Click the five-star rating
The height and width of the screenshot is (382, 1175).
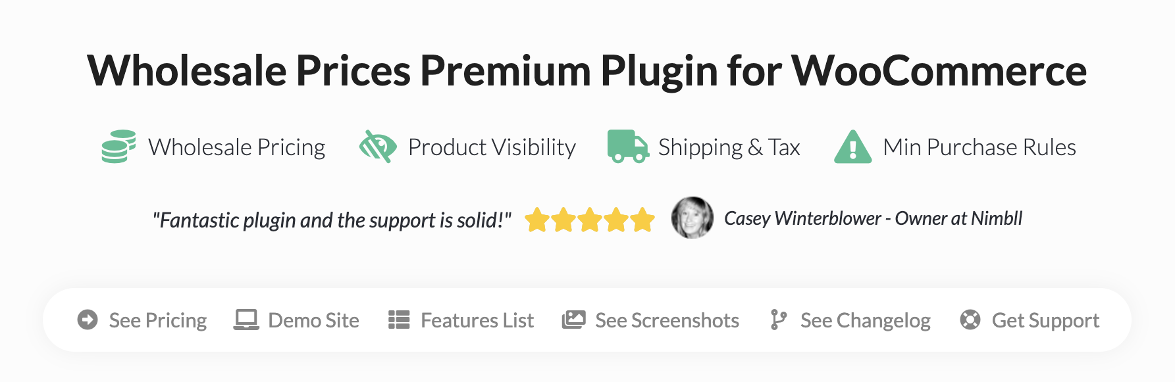(589, 220)
